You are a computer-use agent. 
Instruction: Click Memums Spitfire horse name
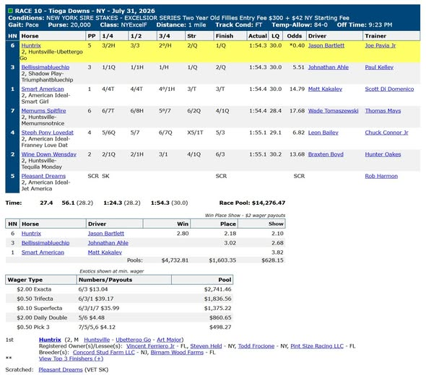[44, 111]
